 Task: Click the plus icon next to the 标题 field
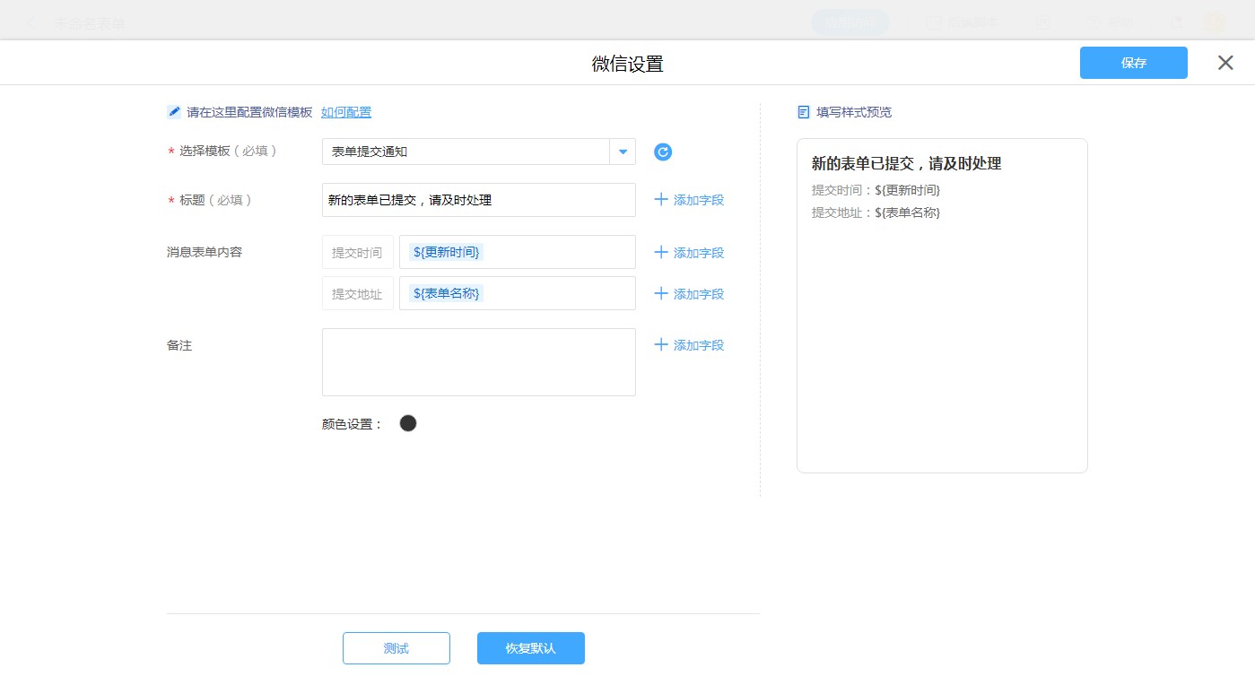coord(661,199)
